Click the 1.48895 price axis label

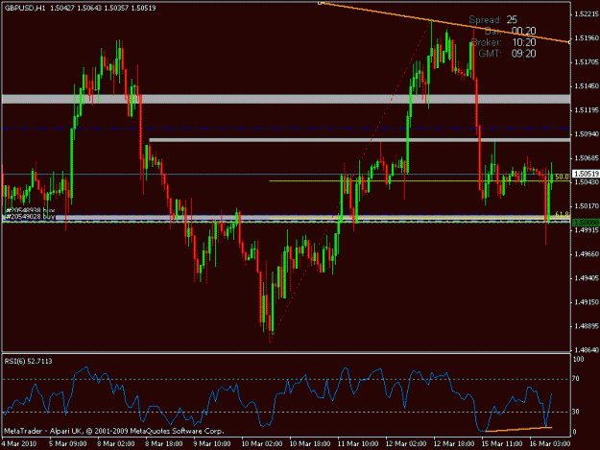pos(586,326)
